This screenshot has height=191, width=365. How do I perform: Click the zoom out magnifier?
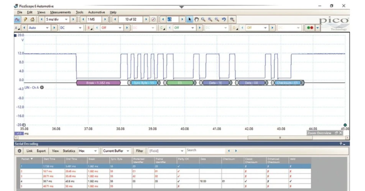point(217,19)
